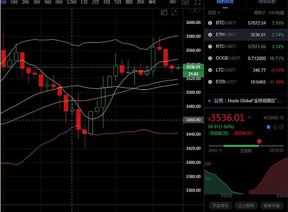
Task: Collapse the top panel with the up chevron
Action: [x=194, y=10]
